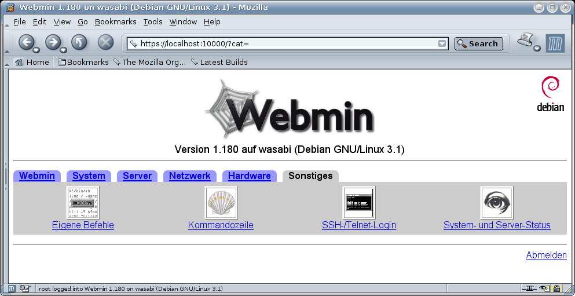
Task: Click the Eigene Befehle script icon
Action: [x=83, y=203]
